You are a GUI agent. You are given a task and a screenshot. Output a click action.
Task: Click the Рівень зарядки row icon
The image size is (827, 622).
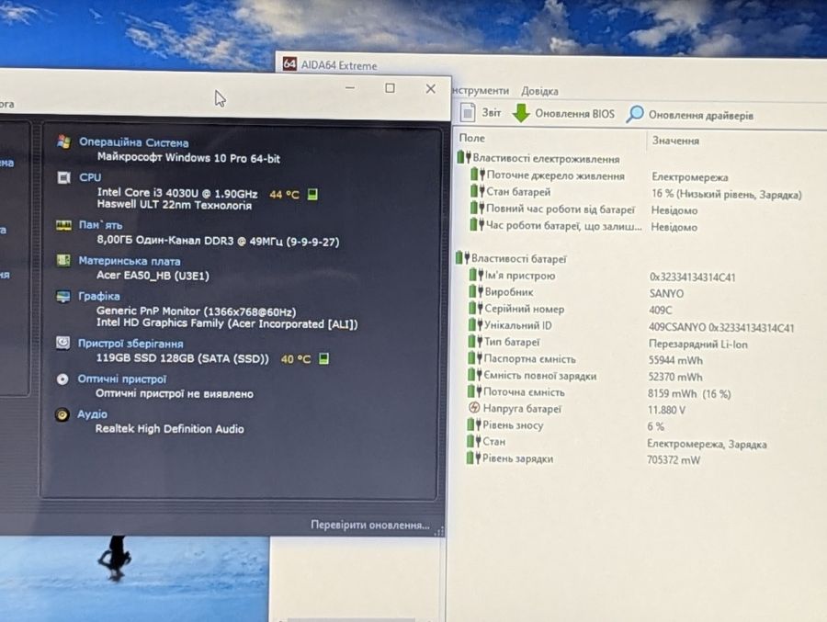tap(472, 458)
